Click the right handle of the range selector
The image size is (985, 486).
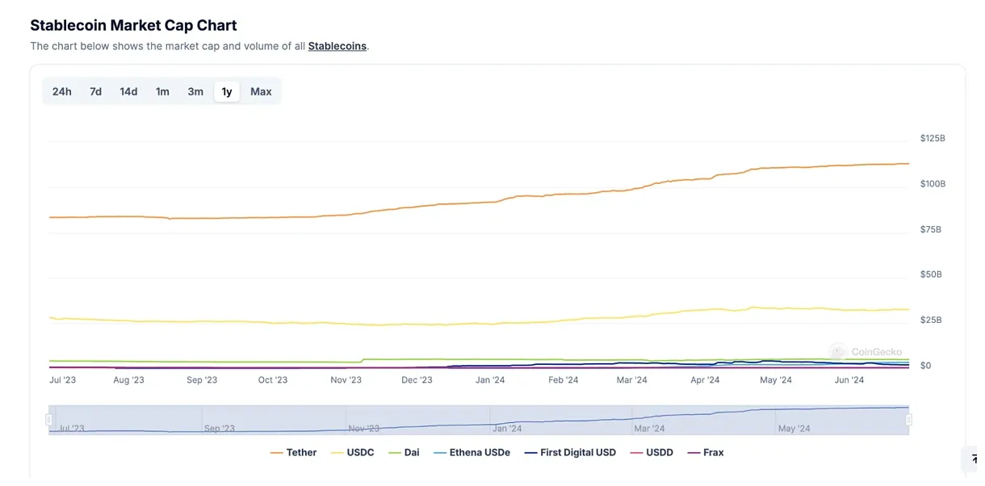[x=910, y=419]
